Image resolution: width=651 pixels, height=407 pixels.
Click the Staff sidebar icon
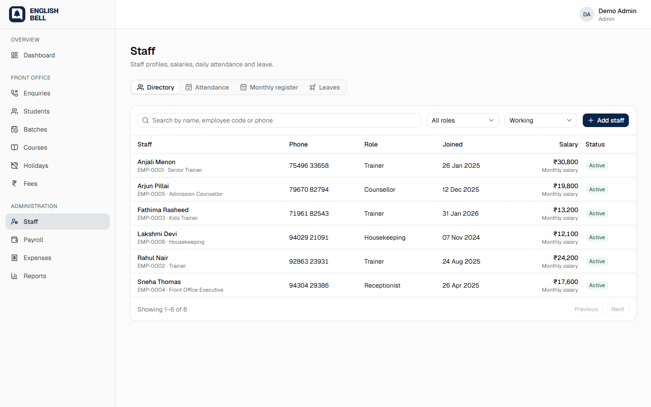tap(14, 222)
